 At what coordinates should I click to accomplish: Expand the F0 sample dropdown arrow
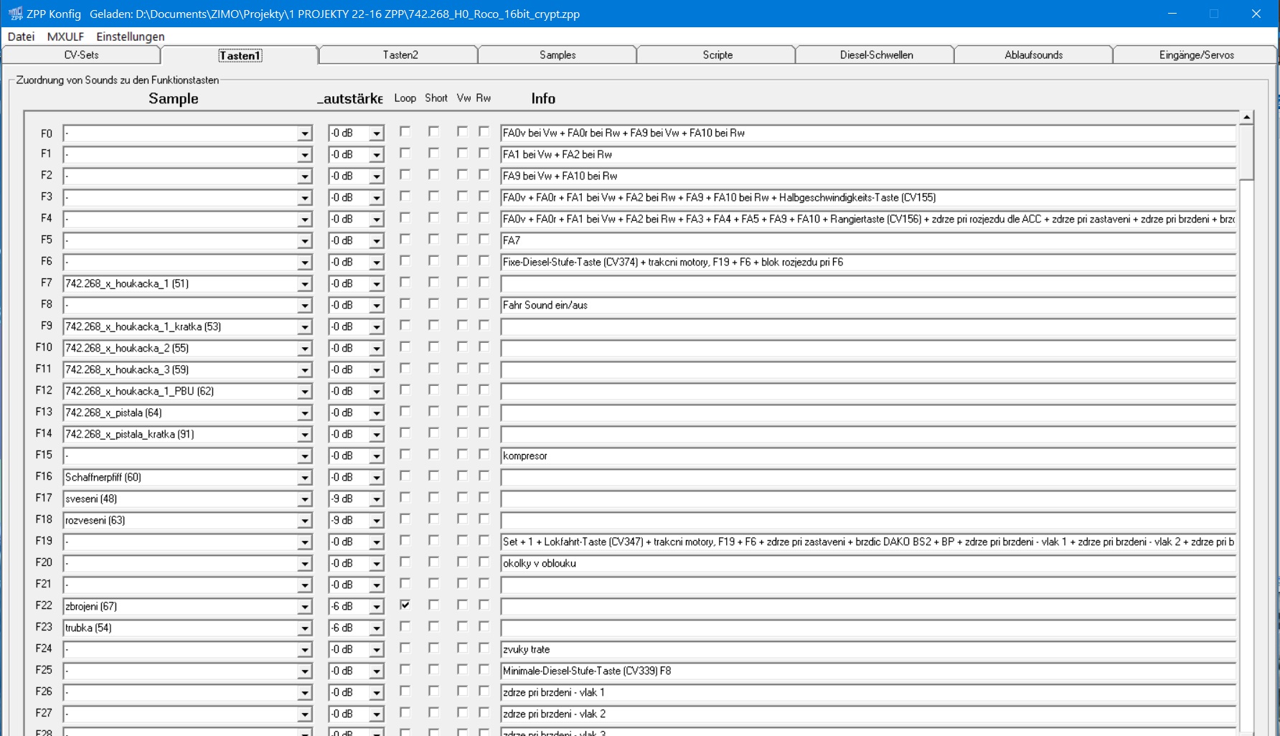tap(304, 133)
